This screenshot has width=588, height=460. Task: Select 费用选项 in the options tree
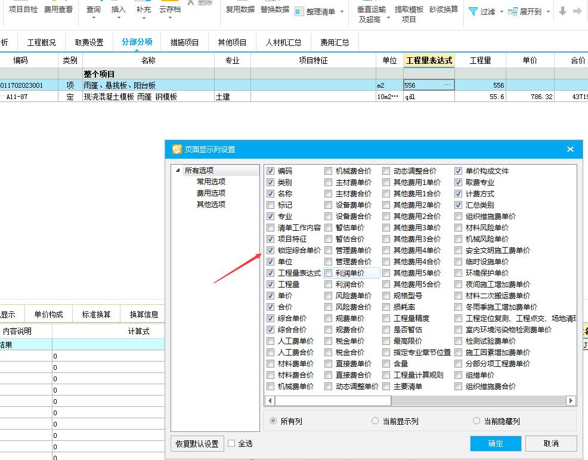tap(211, 193)
